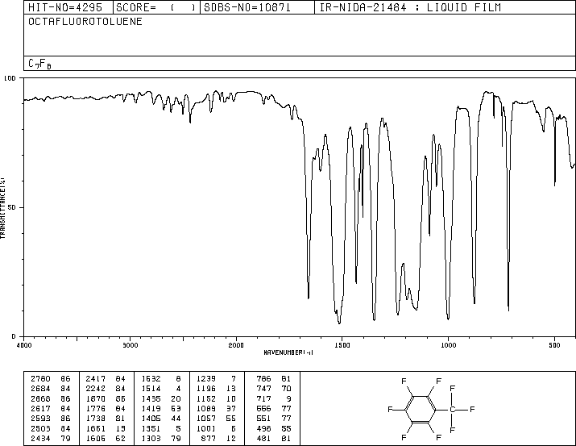576x446 pixels.
Task: Select the OCTAFLUOROTOLUENE compound name
Action: (85, 22)
